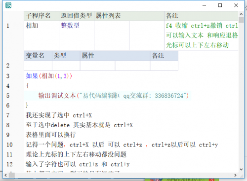Click empty variable name cell in row 2

pos(38,66)
